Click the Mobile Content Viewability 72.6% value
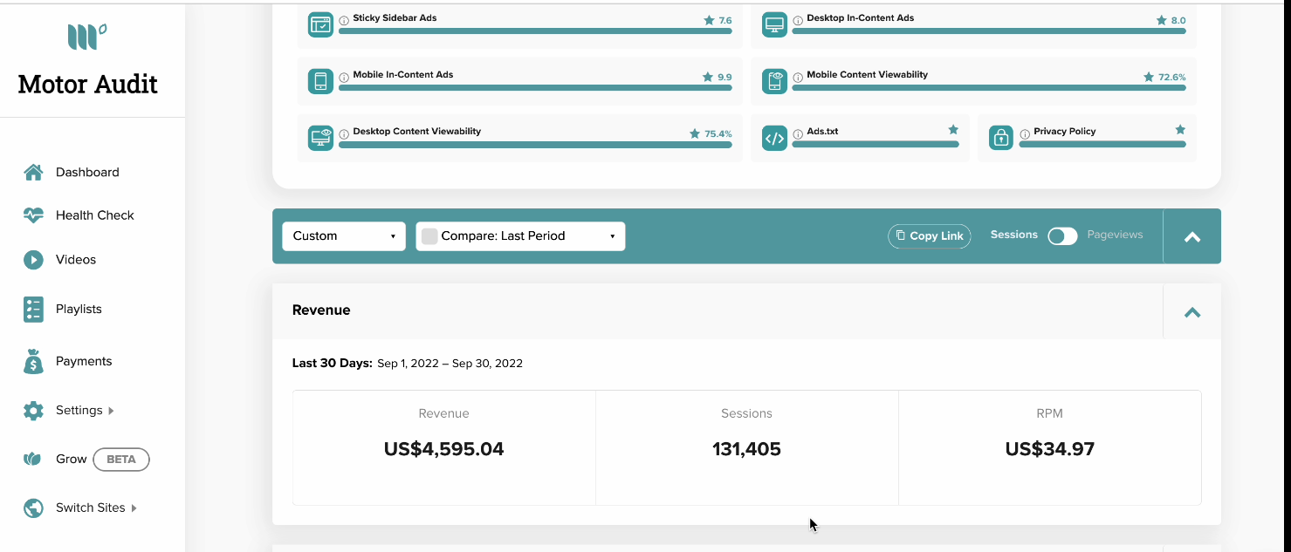1291x552 pixels. tap(1172, 77)
